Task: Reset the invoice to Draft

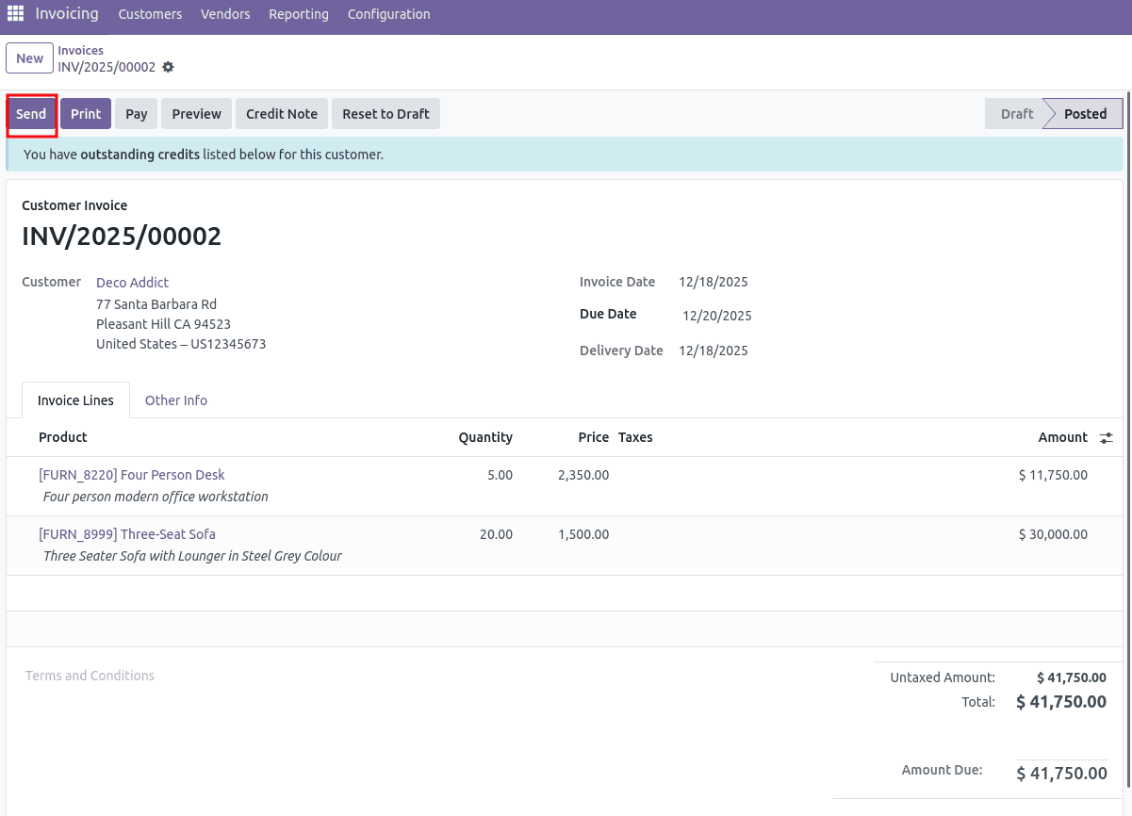Action: click(x=386, y=113)
